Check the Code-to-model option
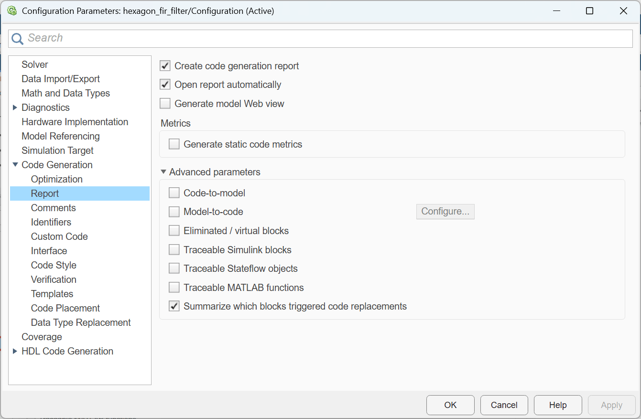Viewport: 641px width, 419px height. [x=174, y=193]
